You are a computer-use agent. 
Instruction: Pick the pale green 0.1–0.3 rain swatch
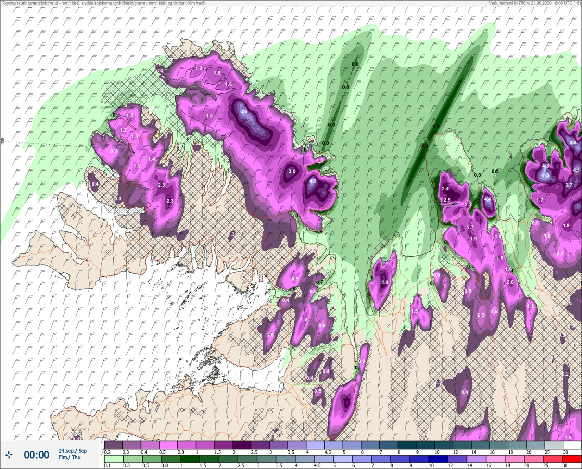click(113, 459)
